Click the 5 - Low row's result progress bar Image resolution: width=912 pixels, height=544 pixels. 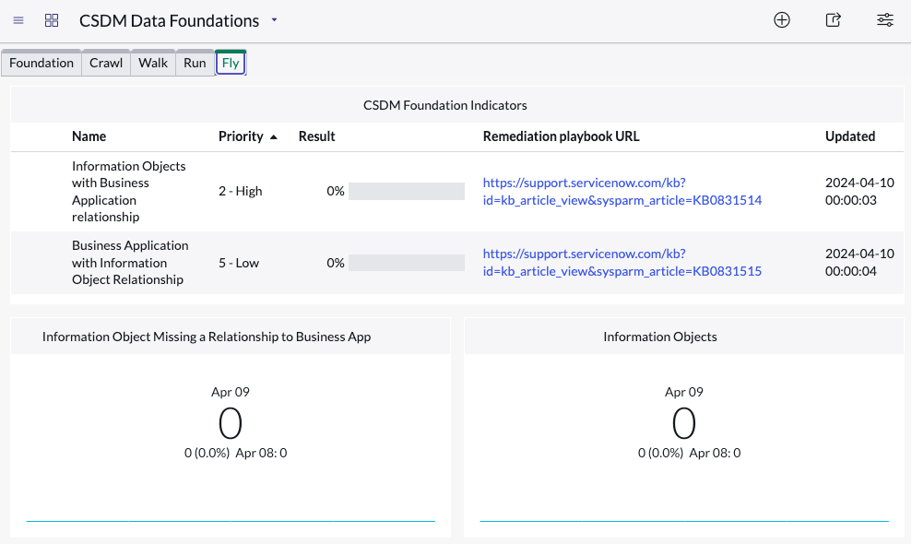[x=407, y=263]
